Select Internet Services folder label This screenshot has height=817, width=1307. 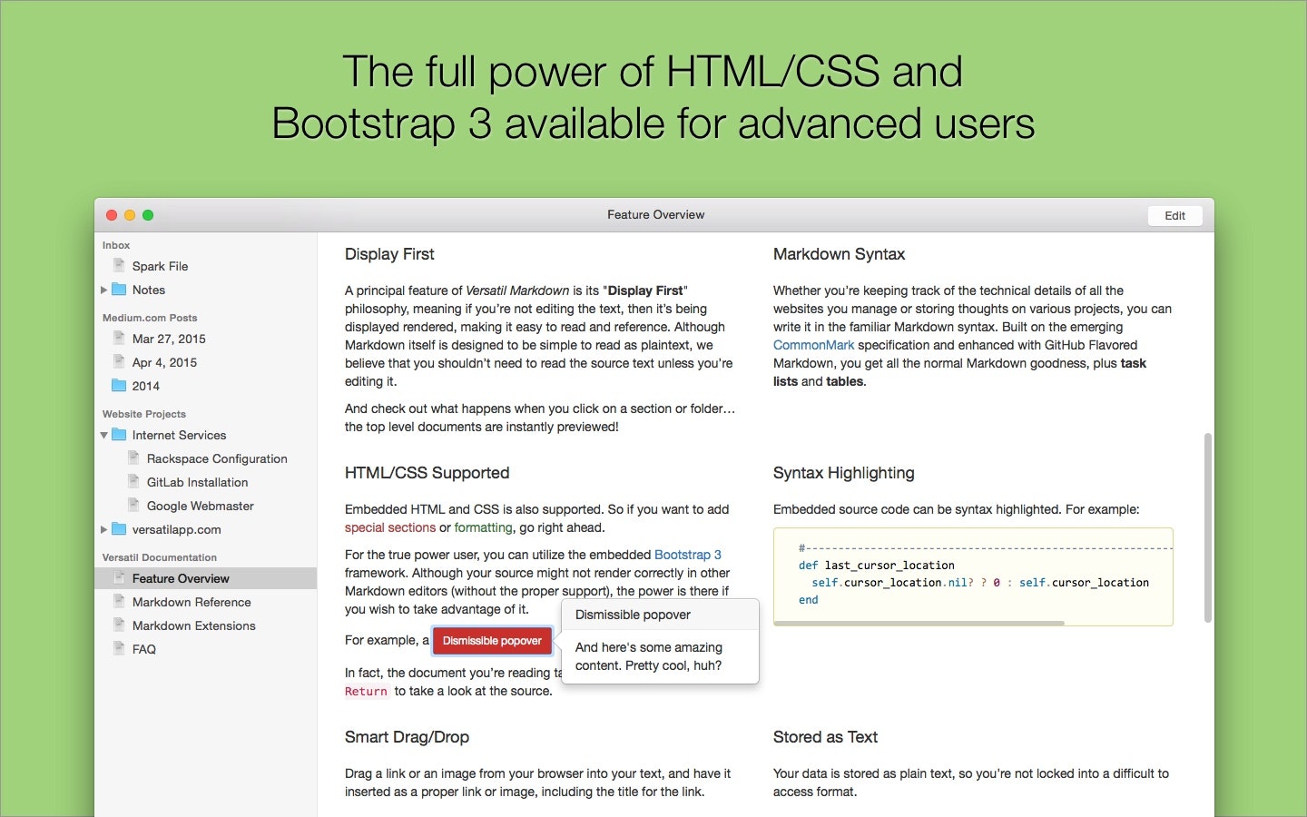(x=179, y=435)
